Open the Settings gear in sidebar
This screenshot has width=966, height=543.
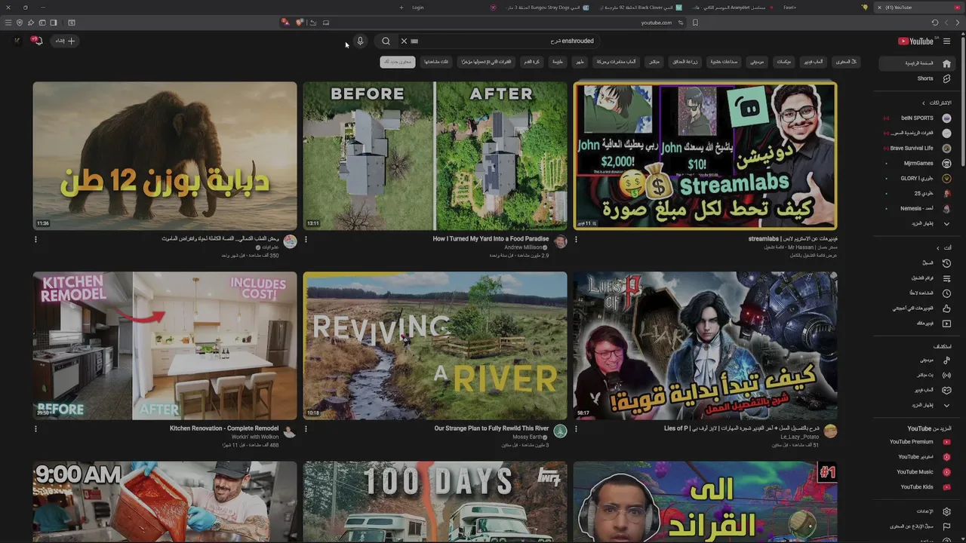(x=946, y=511)
